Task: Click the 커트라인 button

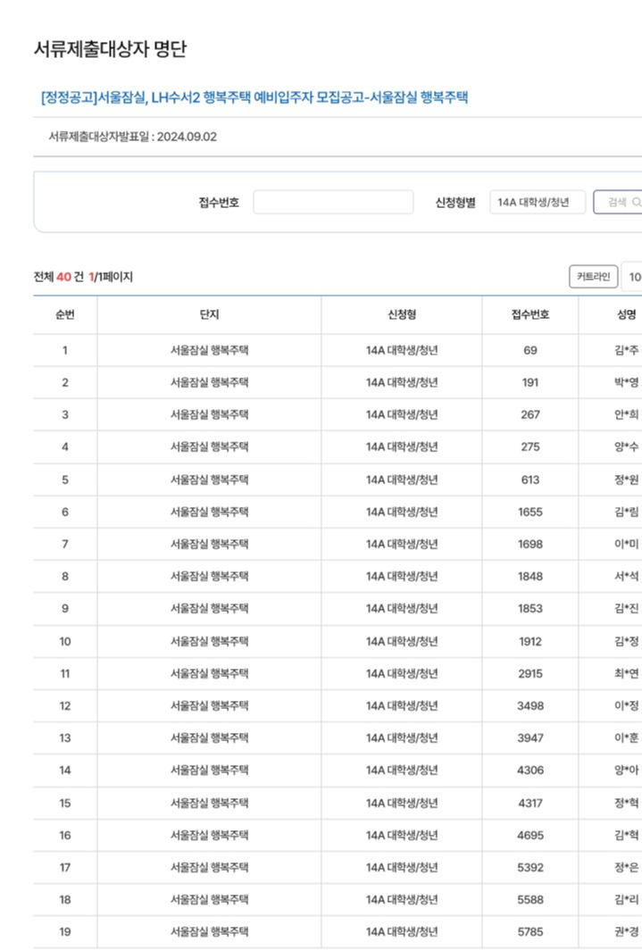Action: pos(594,276)
